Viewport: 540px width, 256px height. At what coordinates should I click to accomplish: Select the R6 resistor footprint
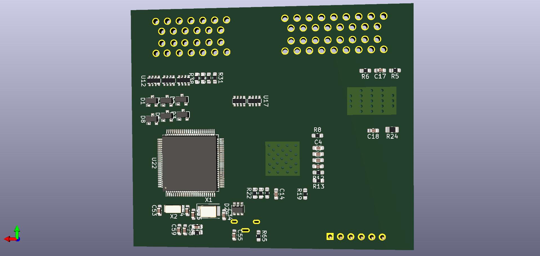365,71
